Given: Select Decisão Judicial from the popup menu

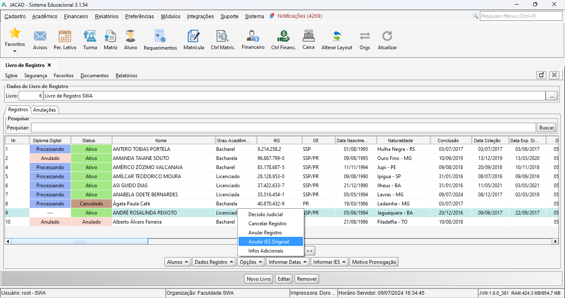Looking at the screenshot, I should click(271, 215).
